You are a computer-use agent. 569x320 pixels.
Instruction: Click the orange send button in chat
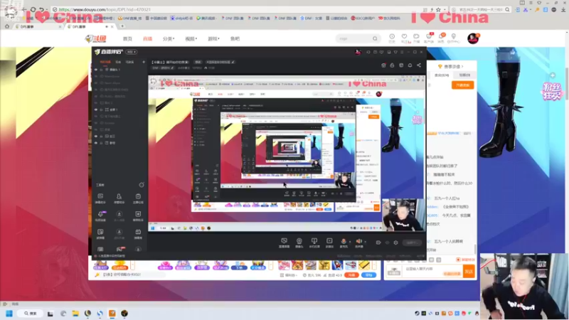tap(469, 271)
